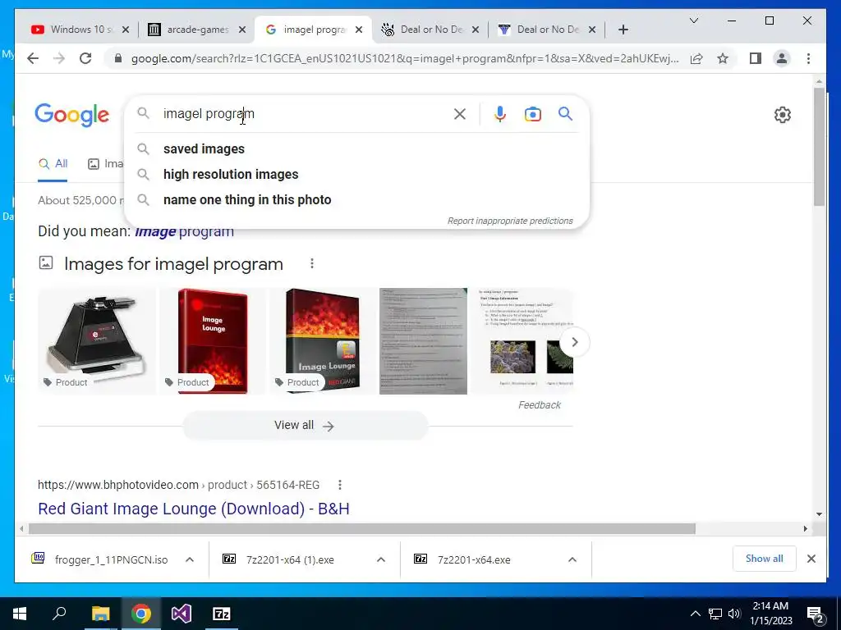Open the volume tray icon
The width and height of the screenshot is (841, 630).
click(734, 614)
